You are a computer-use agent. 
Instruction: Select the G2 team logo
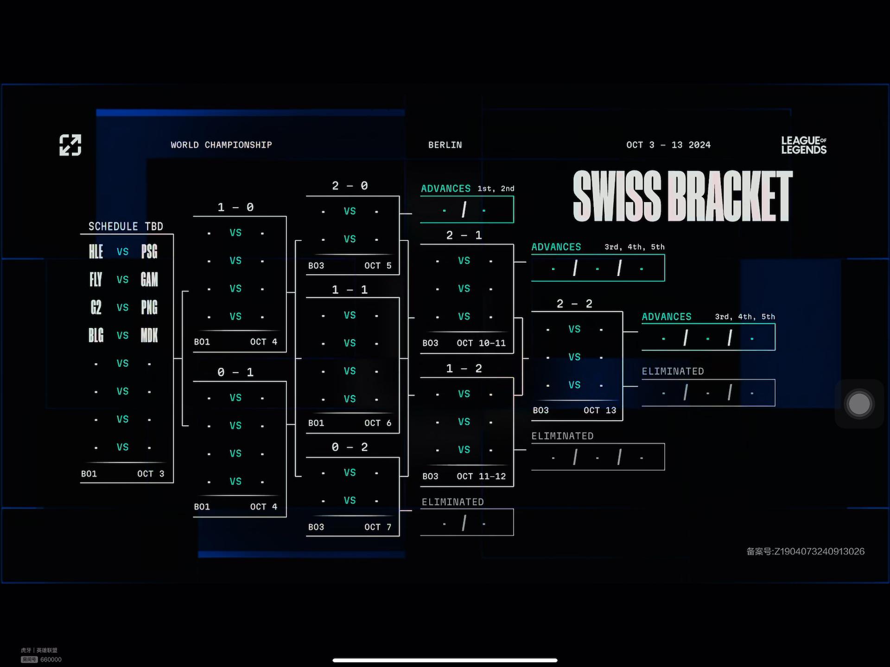pos(96,307)
